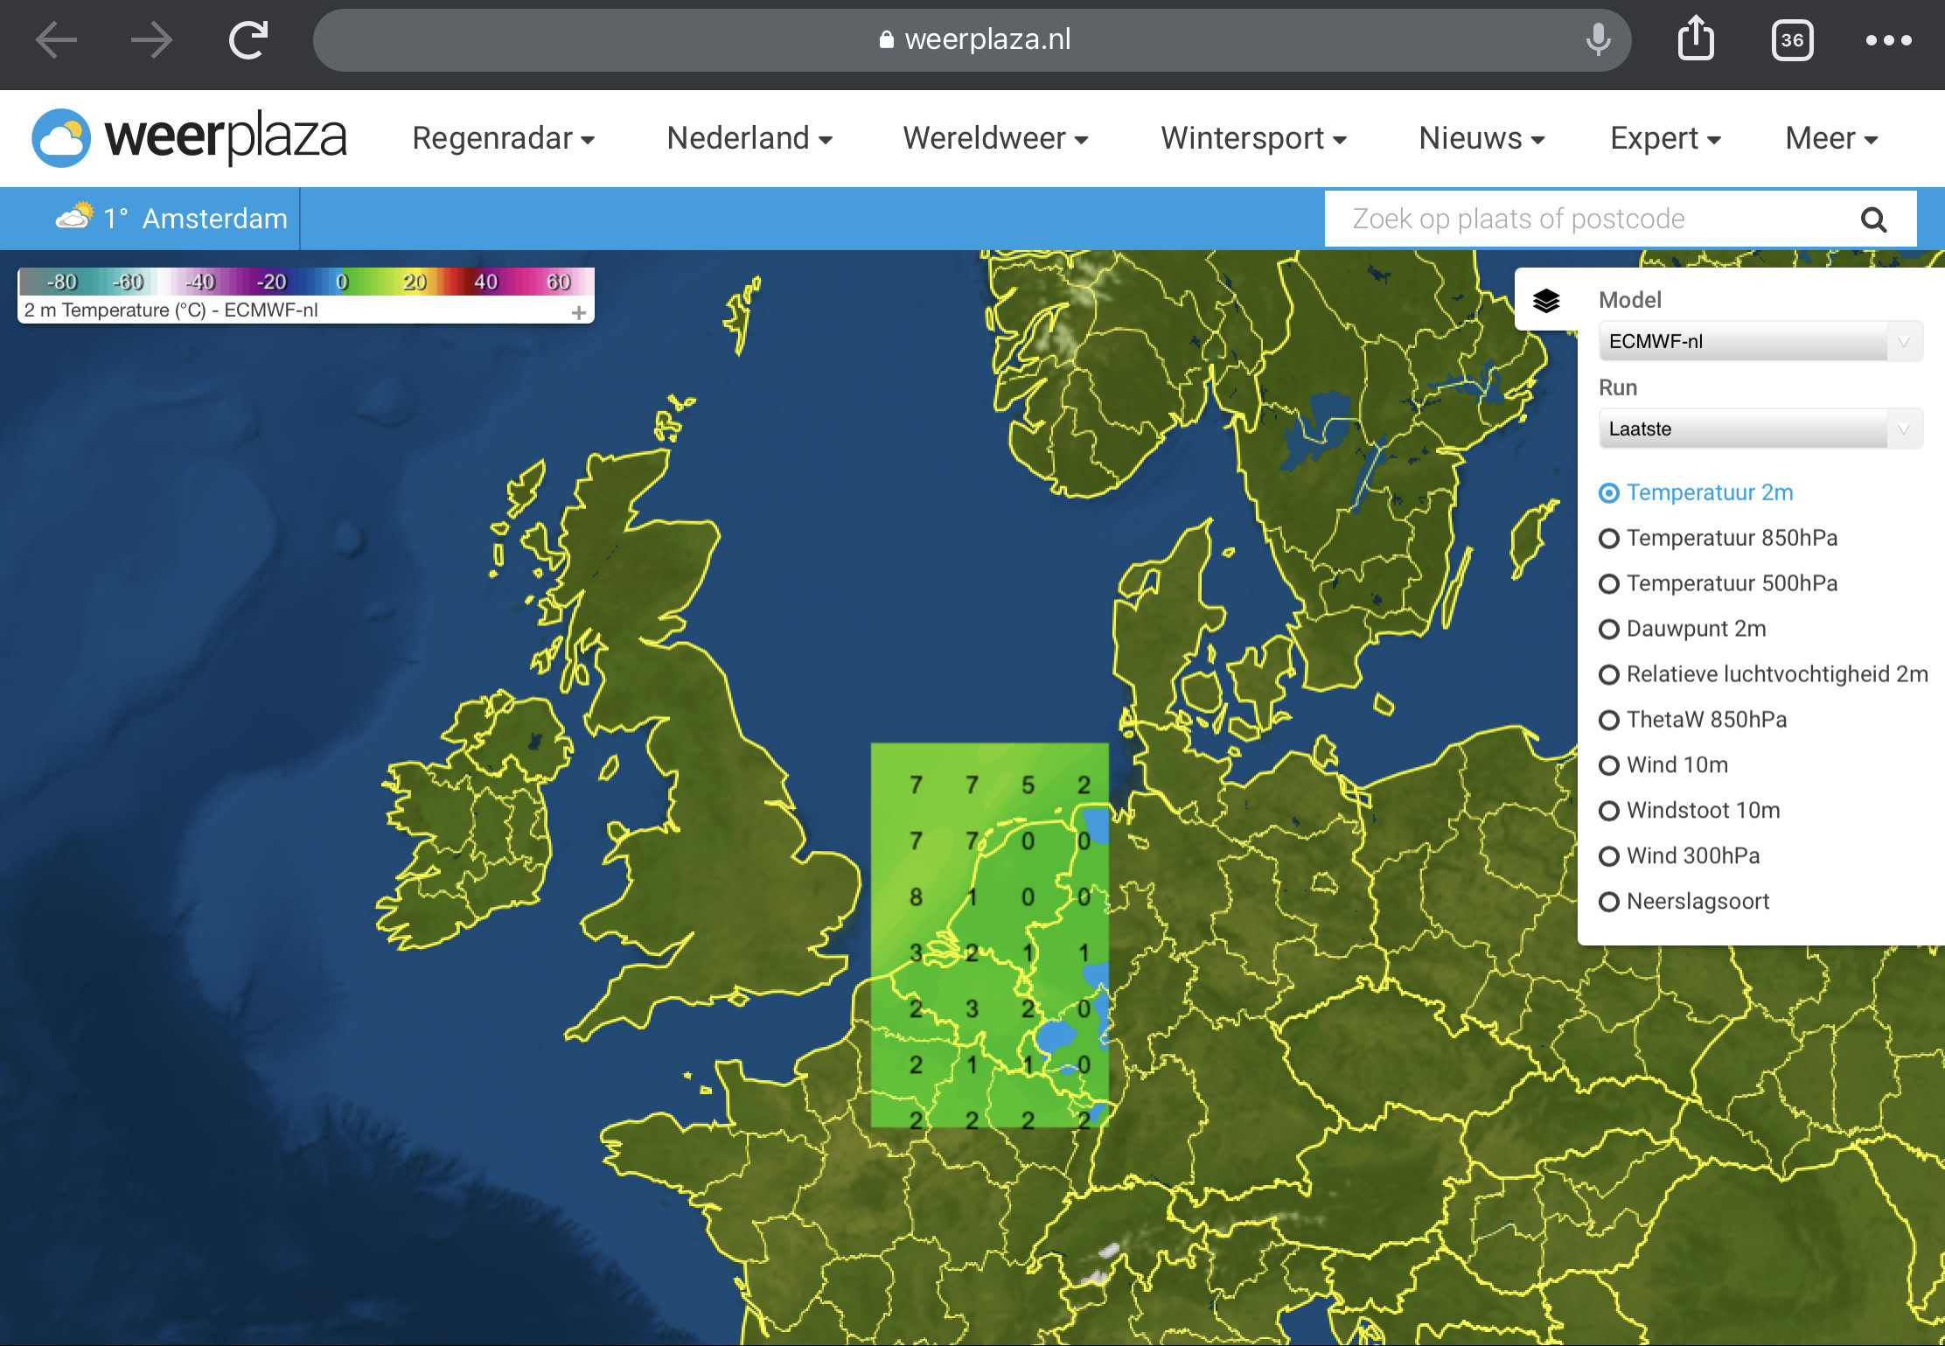Open the share sheet icon
The width and height of the screenshot is (1945, 1346).
tap(1696, 38)
